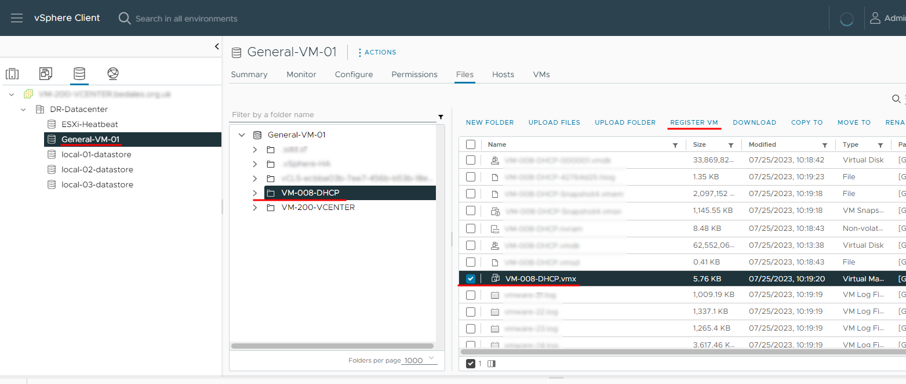
Task: Open the Folders per page dropdown
Action: tap(420, 360)
